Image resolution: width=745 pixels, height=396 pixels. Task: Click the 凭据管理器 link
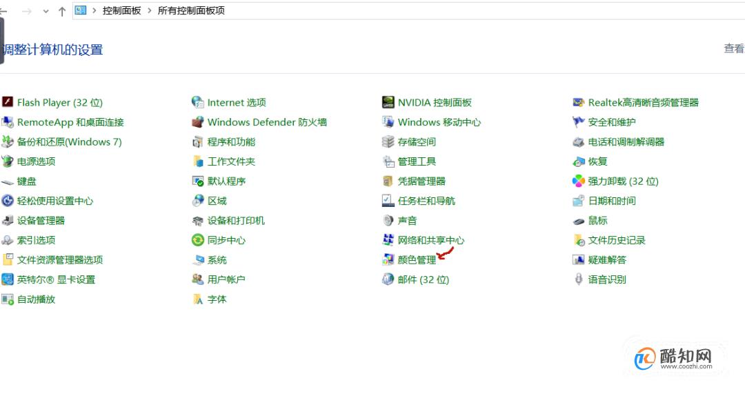[x=421, y=181]
